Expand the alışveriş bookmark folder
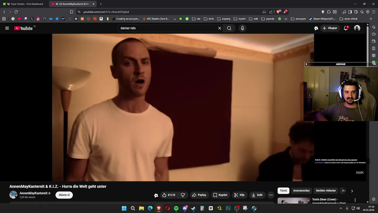The height and width of the screenshot is (213, 378). tap(224, 19)
